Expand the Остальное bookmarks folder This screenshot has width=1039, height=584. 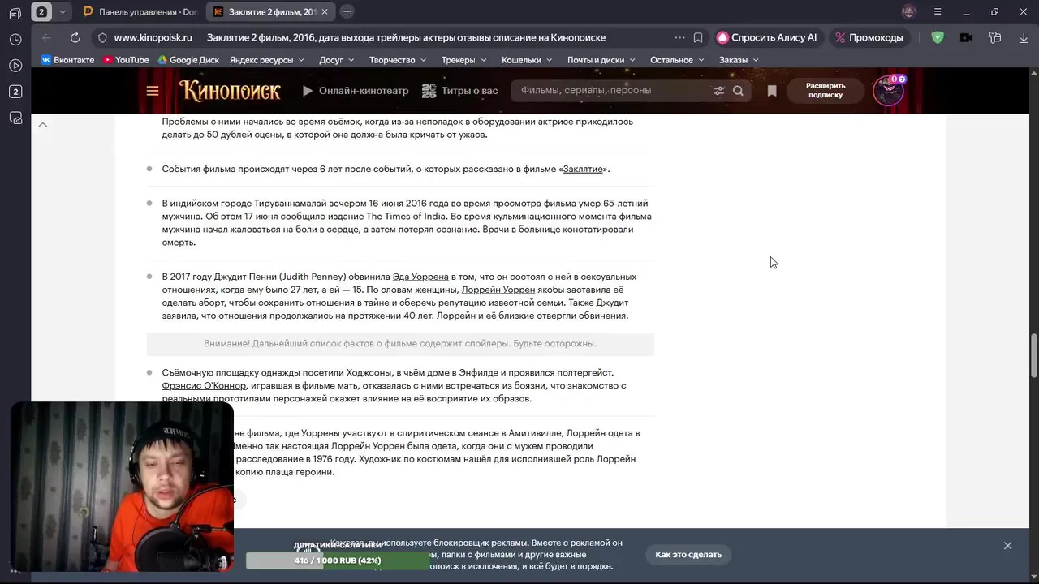[678, 60]
